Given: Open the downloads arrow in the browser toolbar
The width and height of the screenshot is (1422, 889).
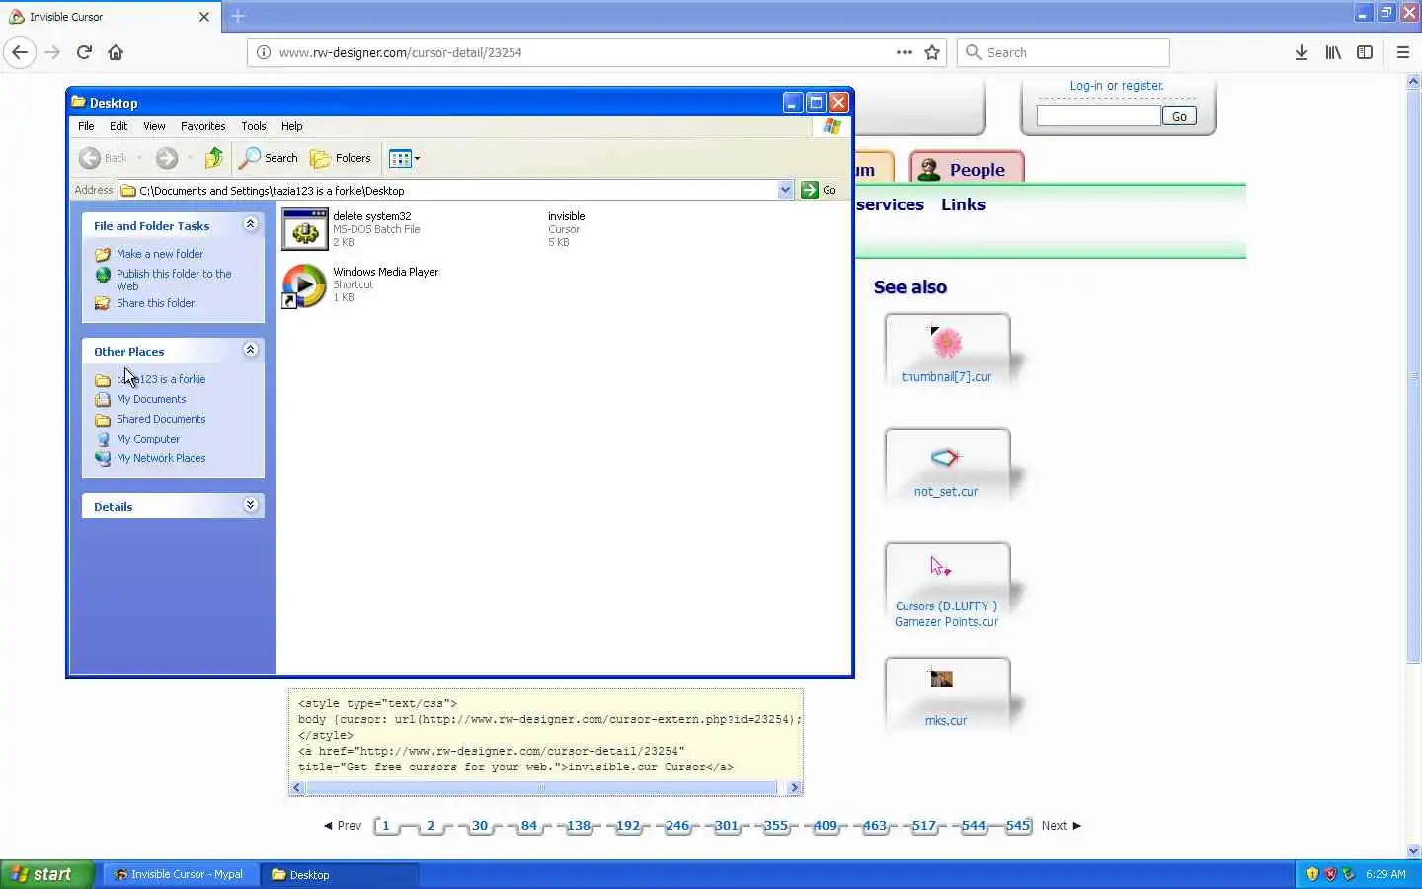Looking at the screenshot, I should tap(1302, 52).
